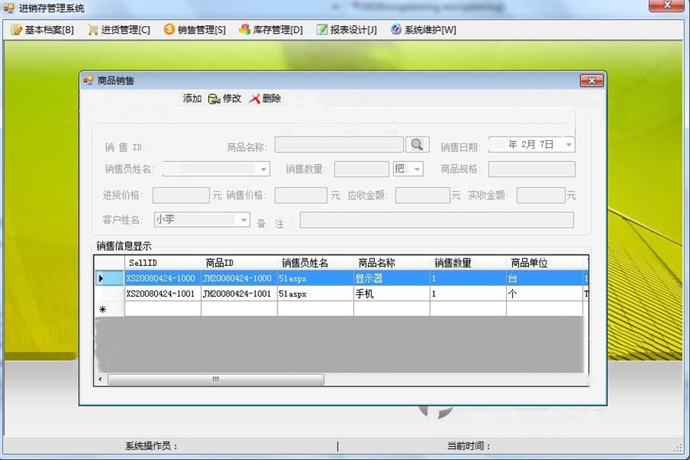Viewport: 690px width, 460px height.
Task: Click the 商品规格 input field
Action: 531,169
